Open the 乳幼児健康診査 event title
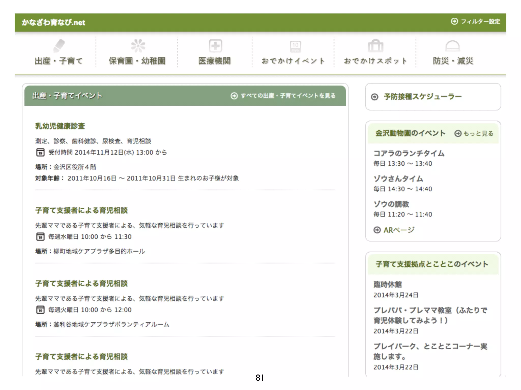 [x=60, y=126]
